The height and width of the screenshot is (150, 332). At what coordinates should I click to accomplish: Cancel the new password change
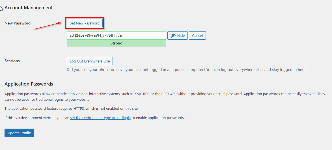pos(197,36)
